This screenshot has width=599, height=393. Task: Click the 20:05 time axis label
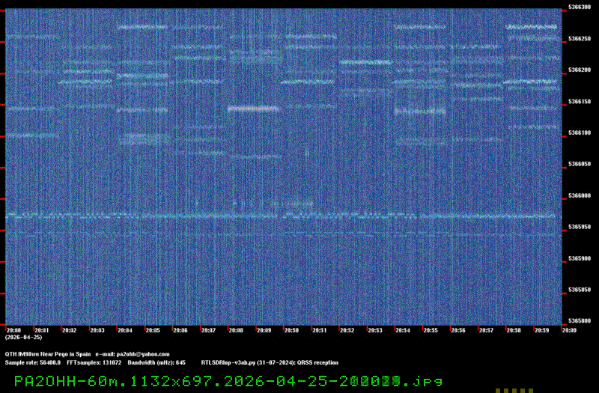(153, 330)
